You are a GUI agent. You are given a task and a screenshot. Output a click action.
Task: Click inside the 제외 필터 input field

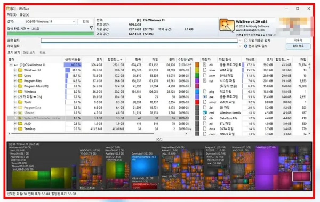pyautogui.click(x=139, y=46)
